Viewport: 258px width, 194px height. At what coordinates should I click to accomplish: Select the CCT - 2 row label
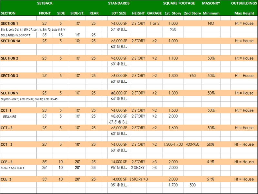click(x=6, y=128)
